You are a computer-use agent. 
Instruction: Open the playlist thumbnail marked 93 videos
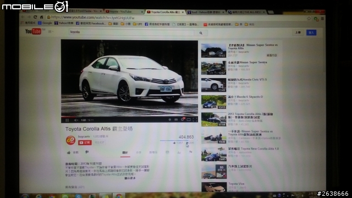click(x=214, y=172)
